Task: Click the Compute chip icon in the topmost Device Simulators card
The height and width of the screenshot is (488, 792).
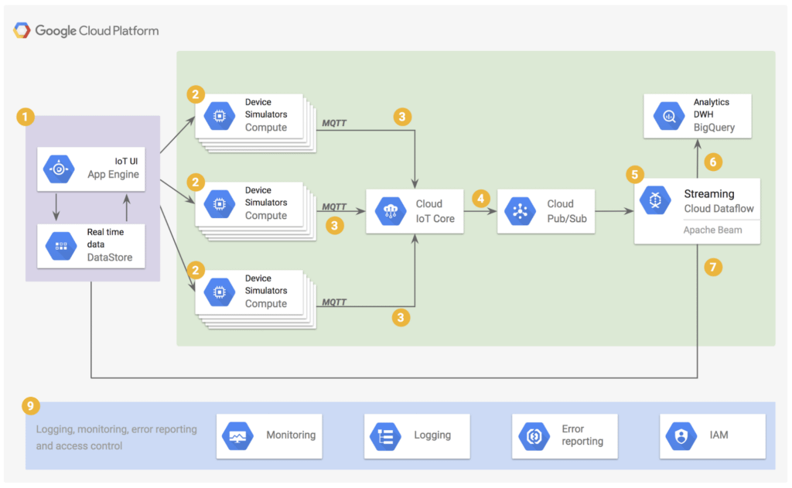Action: (219, 116)
